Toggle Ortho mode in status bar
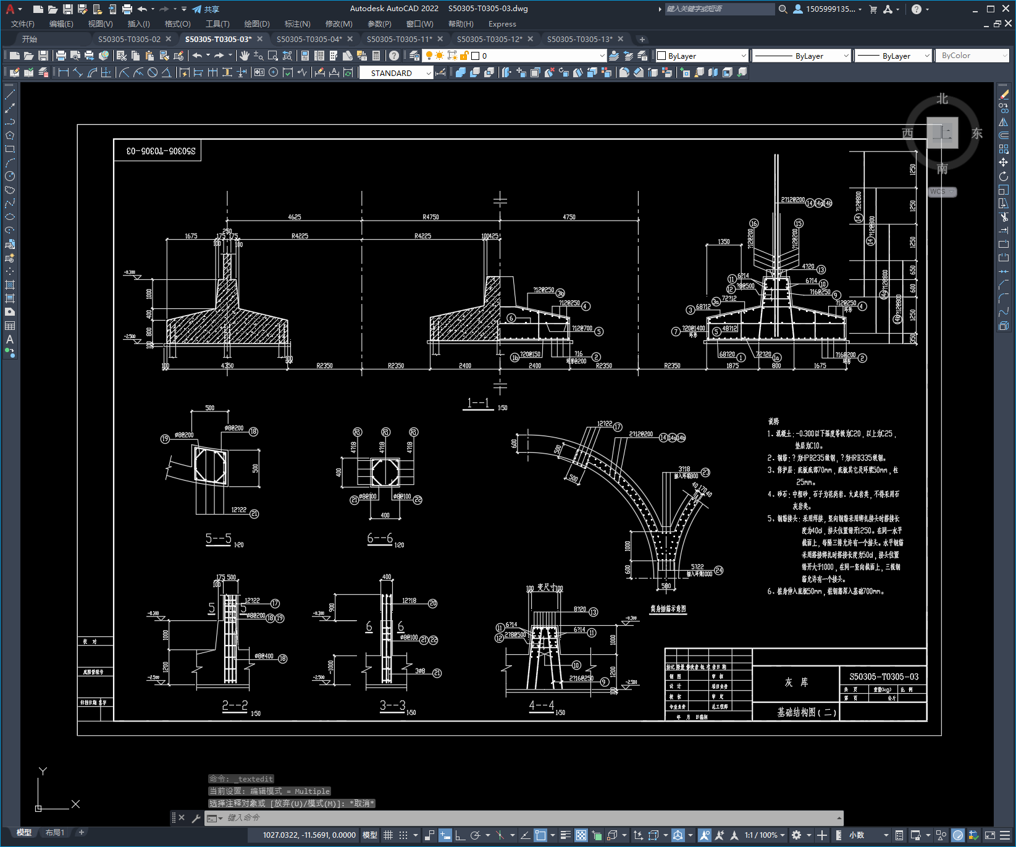This screenshot has height=847, width=1016. [460, 835]
